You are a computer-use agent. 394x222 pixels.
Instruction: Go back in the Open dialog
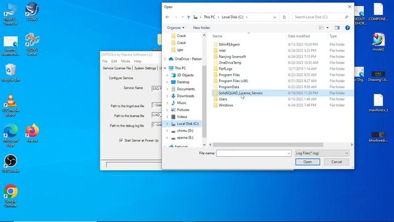pyautogui.click(x=167, y=17)
